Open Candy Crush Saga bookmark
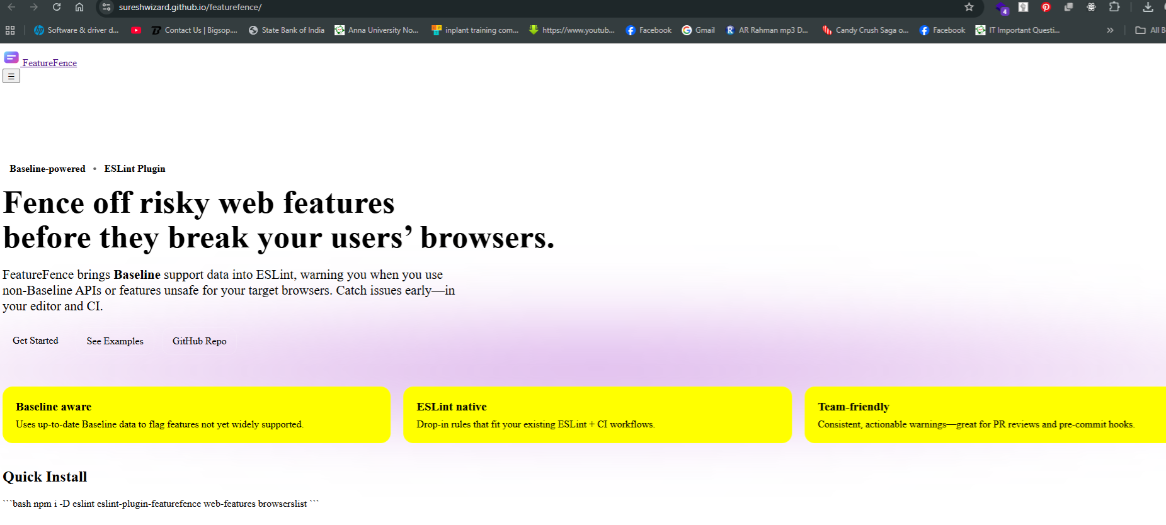The height and width of the screenshot is (525, 1166). pyautogui.click(x=866, y=30)
